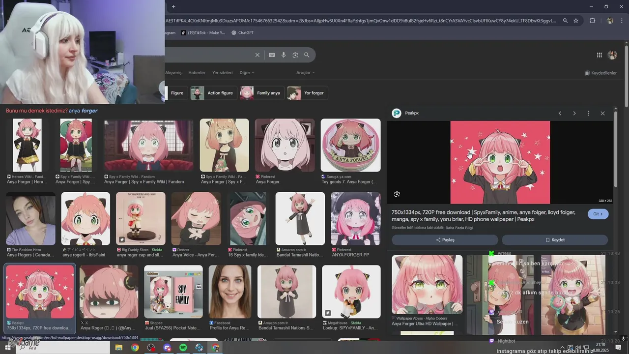Viewport: 629px width, 354px height.
Task: Click the Peakpx source logo in the preview
Action: tap(397, 114)
